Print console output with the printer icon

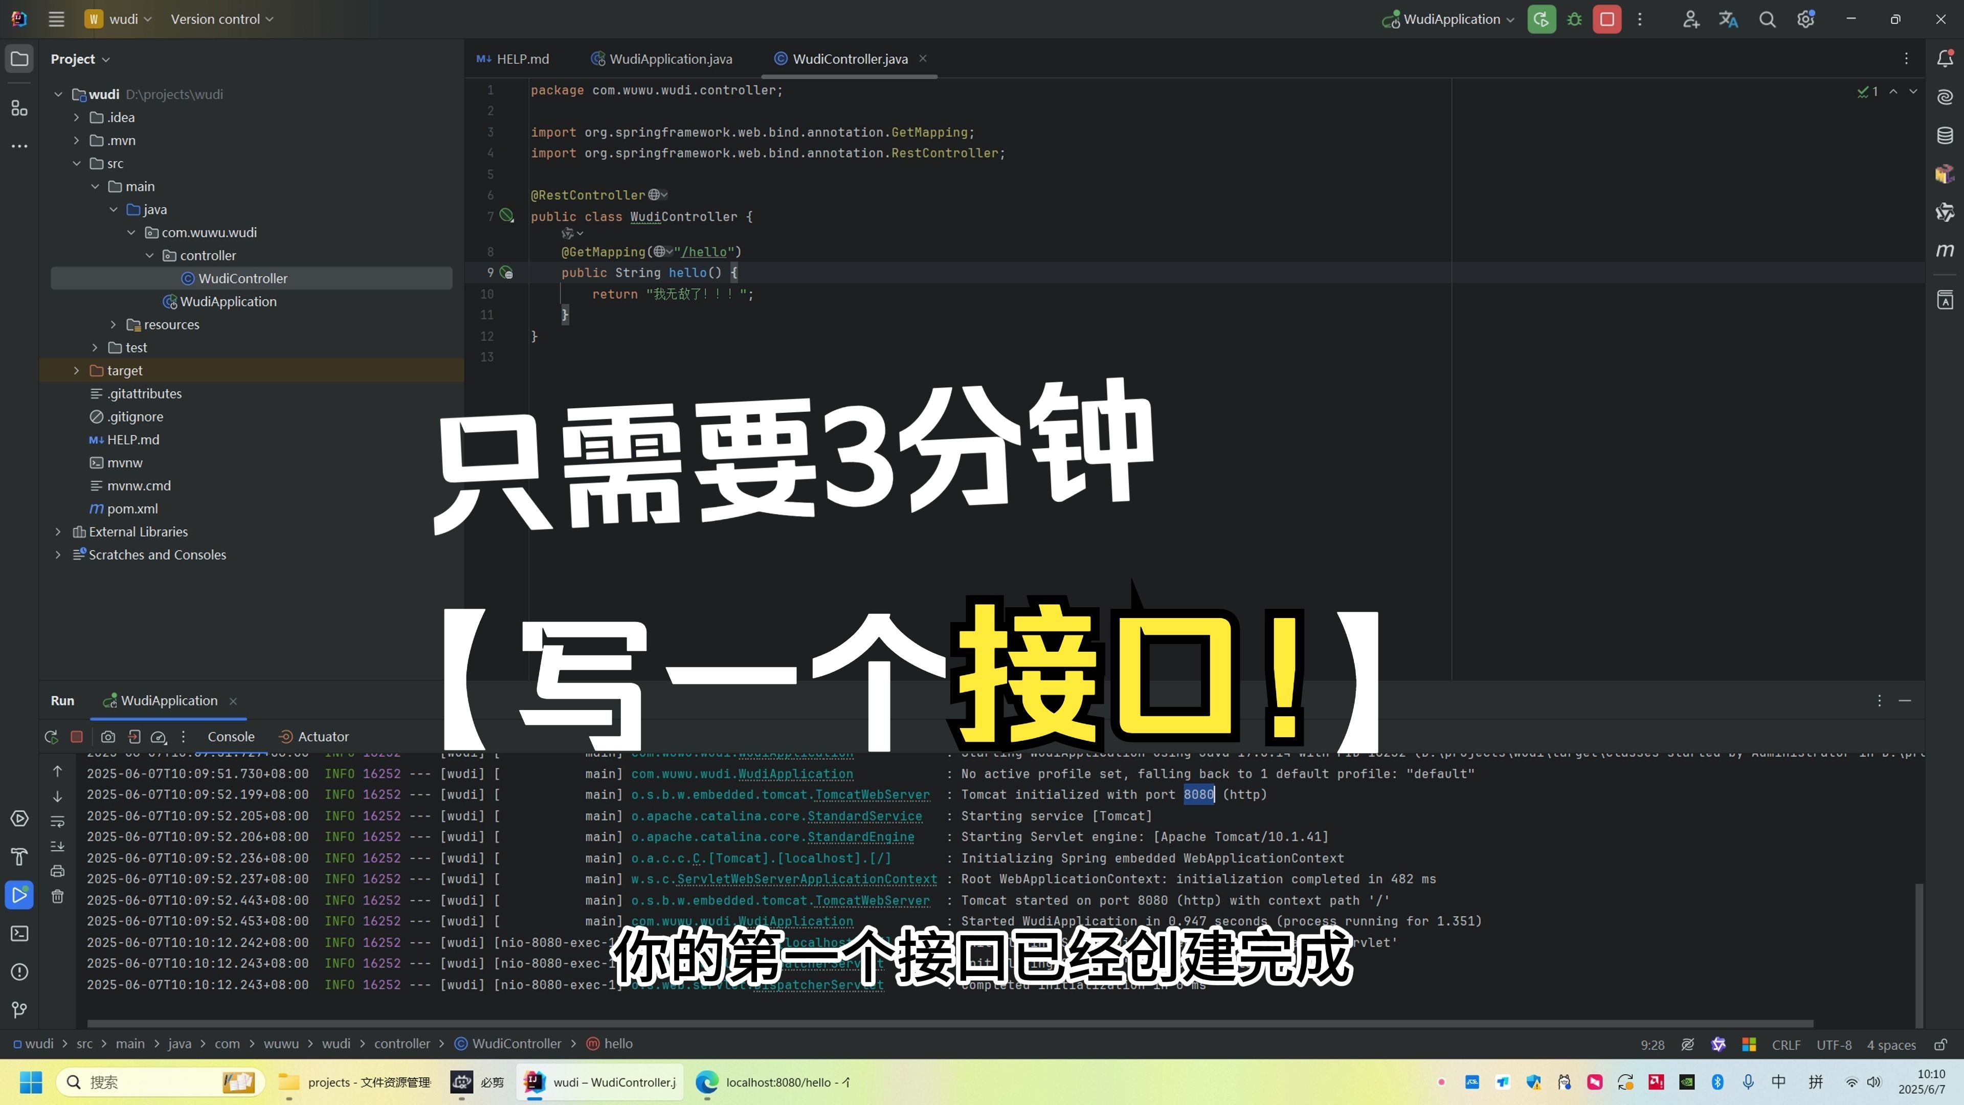[x=57, y=871]
